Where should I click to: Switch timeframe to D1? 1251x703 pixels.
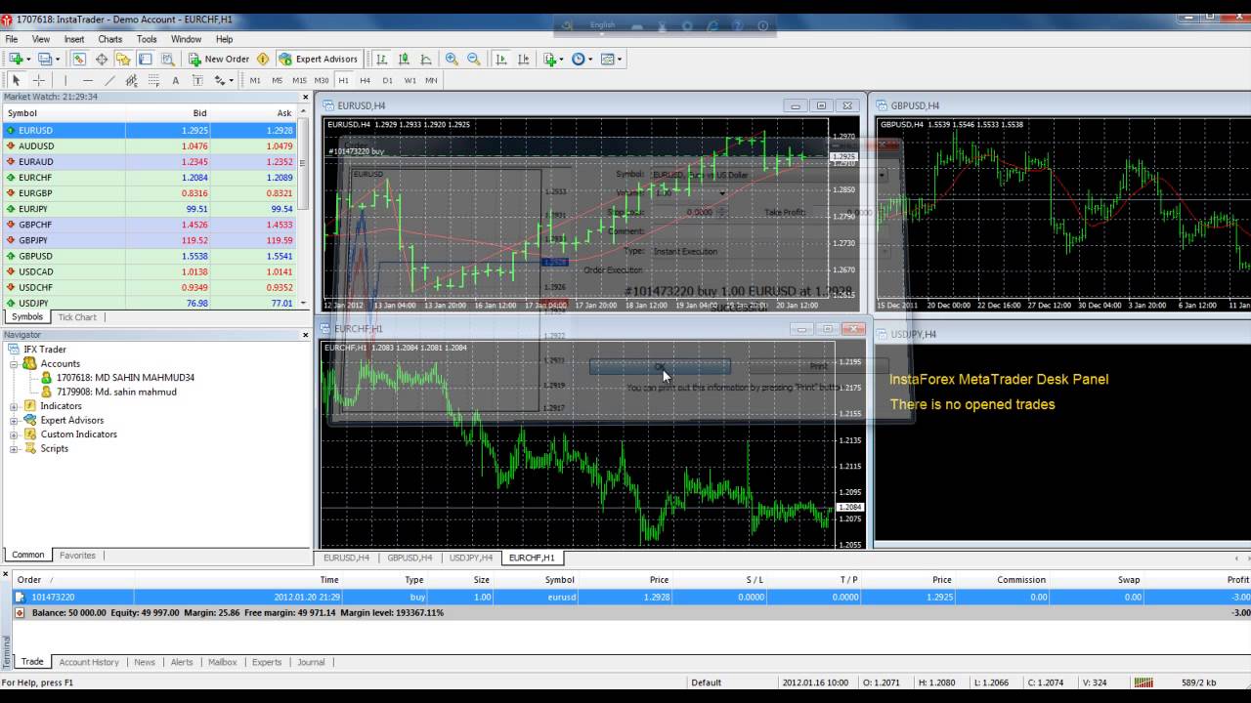[387, 80]
